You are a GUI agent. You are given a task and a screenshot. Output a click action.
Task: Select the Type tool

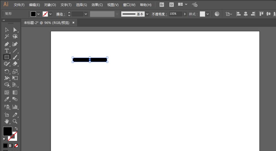pos(7,51)
